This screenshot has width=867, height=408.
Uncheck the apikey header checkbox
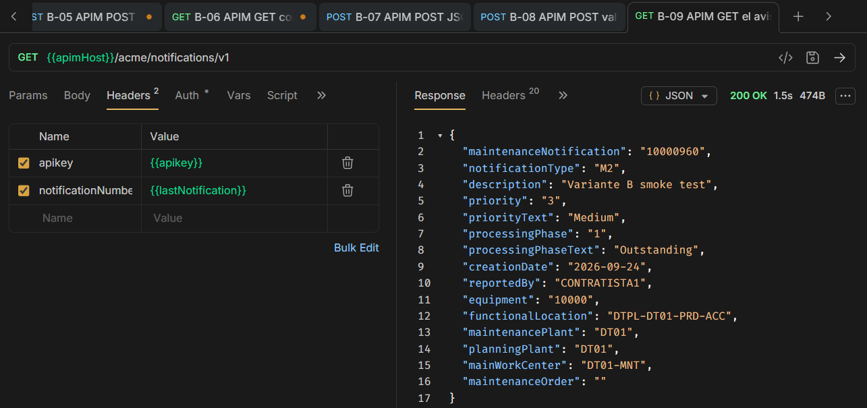(x=24, y=163)
